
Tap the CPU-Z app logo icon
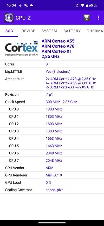pyautogui.click(x=9, y=17)
